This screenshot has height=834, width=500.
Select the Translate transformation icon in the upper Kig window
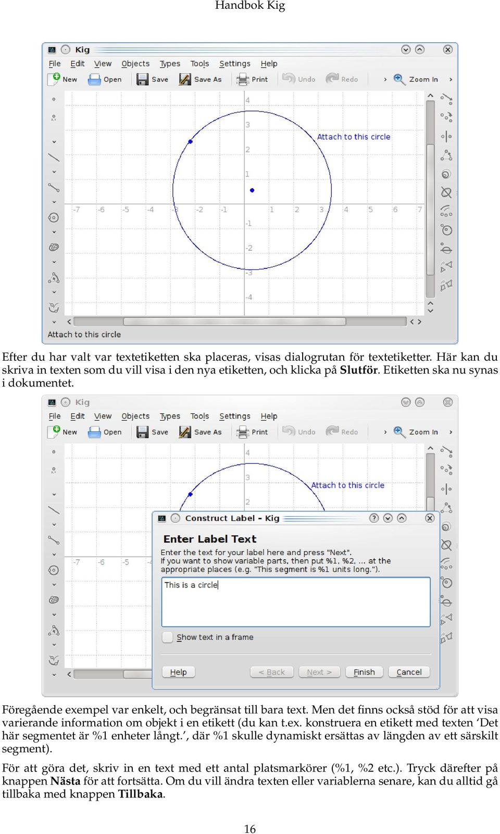pyautogui.click(x=446, y=99)
